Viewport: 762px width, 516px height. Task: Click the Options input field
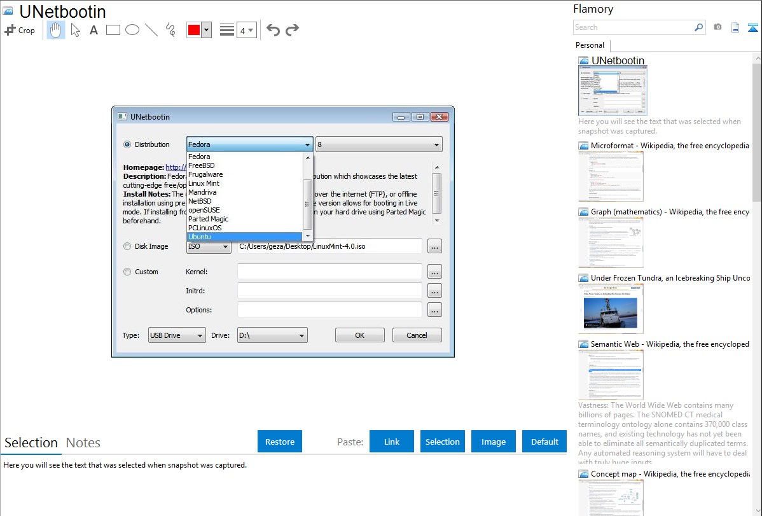(329, 309)
